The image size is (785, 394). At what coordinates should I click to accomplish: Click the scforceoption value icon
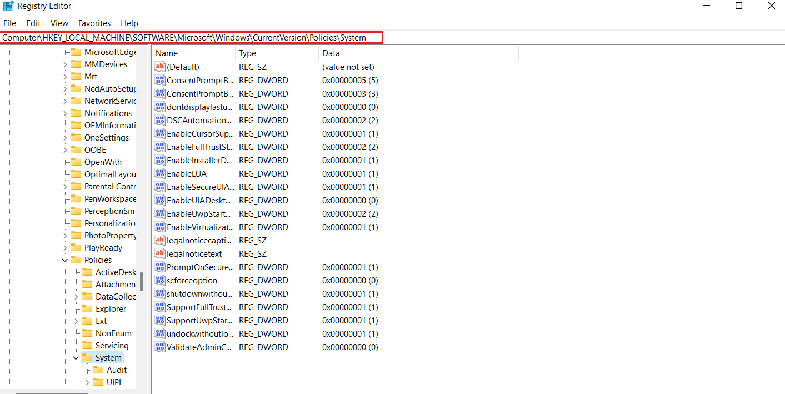pyautogui.click(x=160, y=280)
